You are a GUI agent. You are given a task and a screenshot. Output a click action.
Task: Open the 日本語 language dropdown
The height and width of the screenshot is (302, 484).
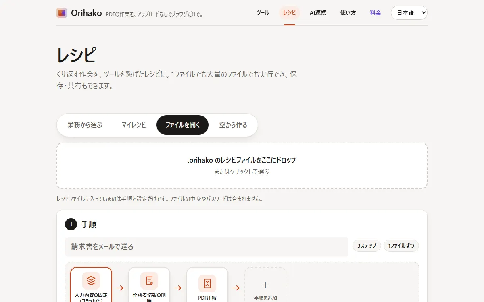[409, 13]
